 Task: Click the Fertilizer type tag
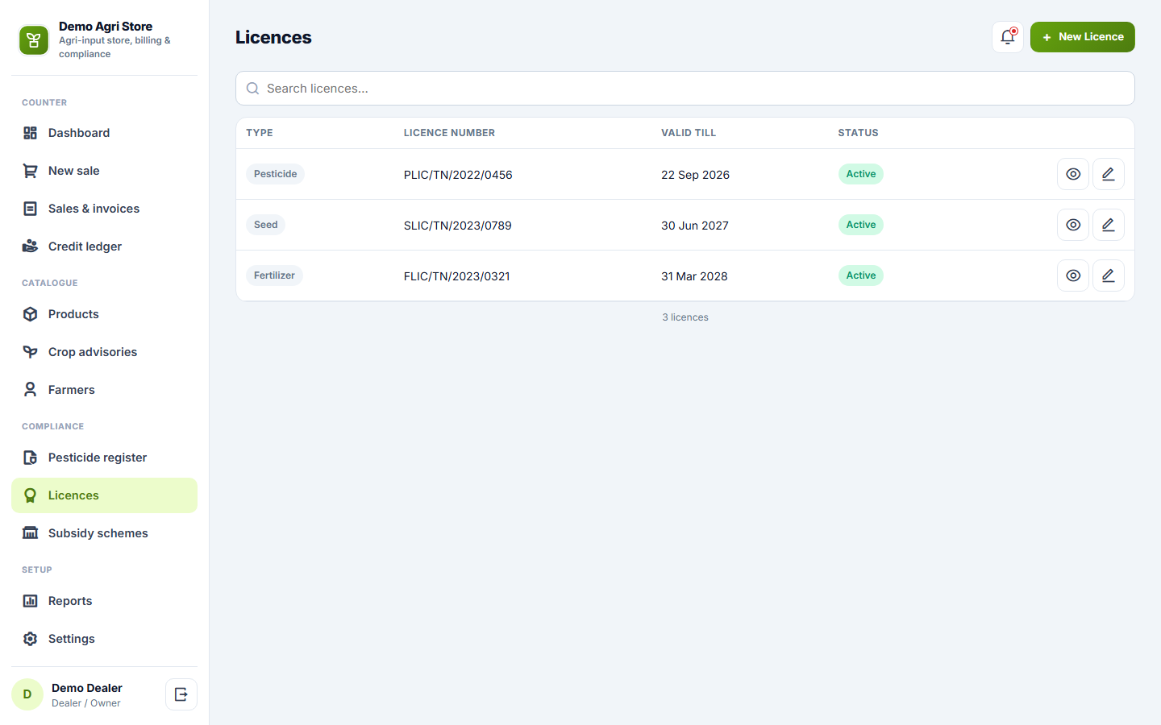274,275
